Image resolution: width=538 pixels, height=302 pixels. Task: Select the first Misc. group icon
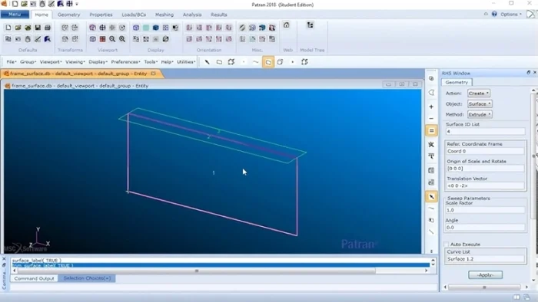click(x=242, y=28)
